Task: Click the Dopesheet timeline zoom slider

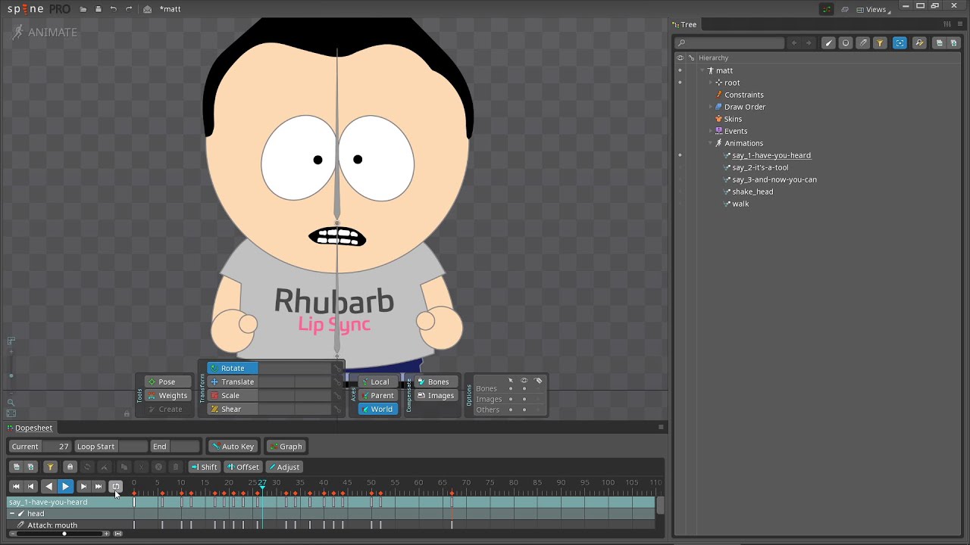Action: [x=64, y=534]
